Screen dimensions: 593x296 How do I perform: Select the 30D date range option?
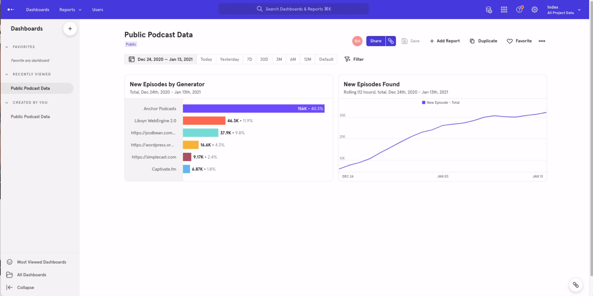pos(264,59)
